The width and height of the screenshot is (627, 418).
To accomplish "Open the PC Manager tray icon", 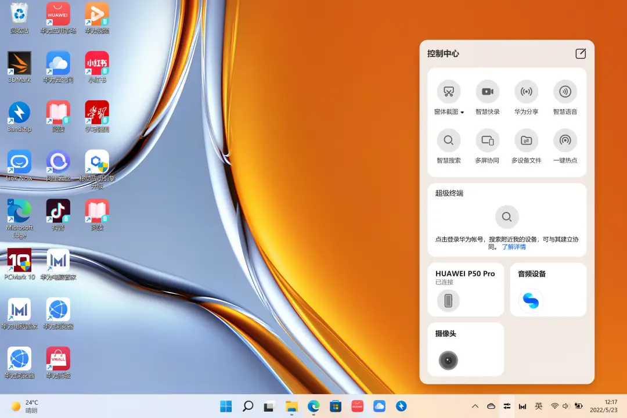I will click(522, 406).
